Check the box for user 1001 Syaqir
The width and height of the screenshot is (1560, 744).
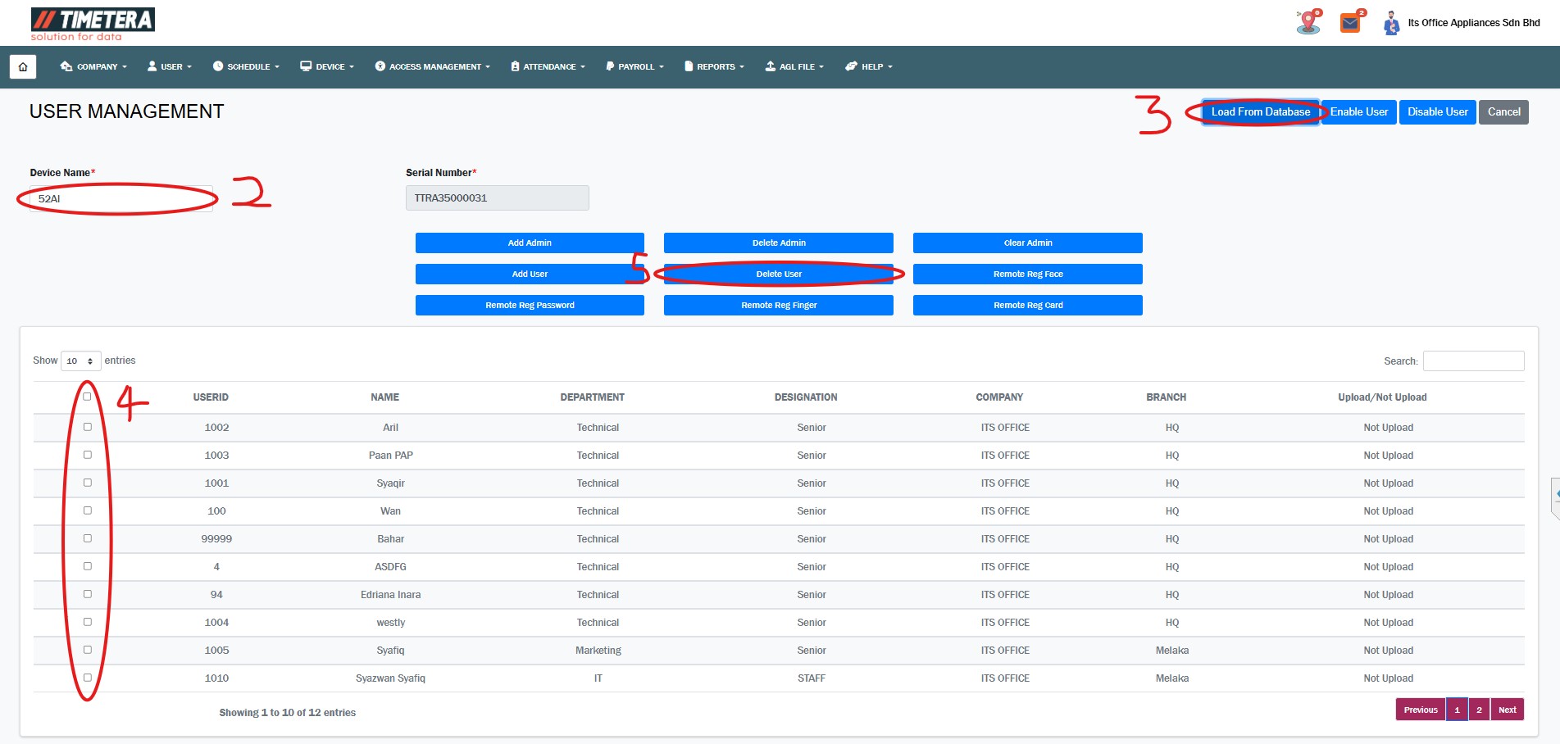pos(88,483)
